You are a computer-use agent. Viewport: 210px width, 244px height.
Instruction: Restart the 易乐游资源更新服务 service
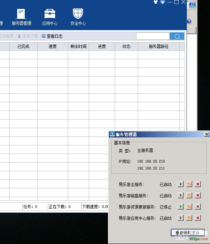189,207
